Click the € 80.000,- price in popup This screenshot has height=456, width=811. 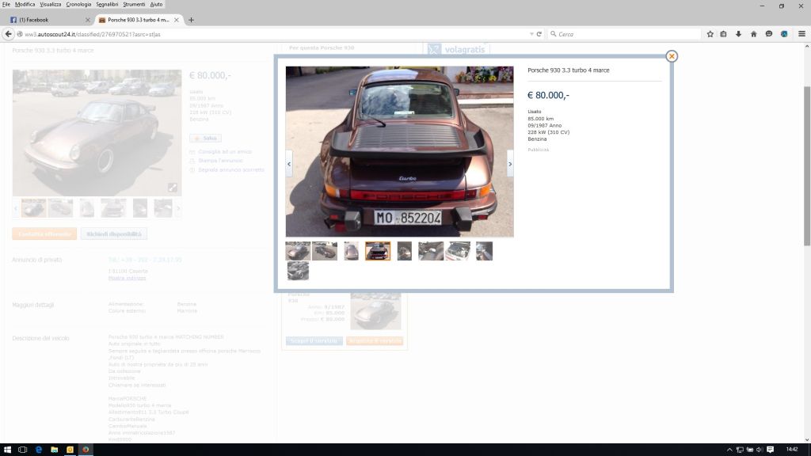(548, 95)
